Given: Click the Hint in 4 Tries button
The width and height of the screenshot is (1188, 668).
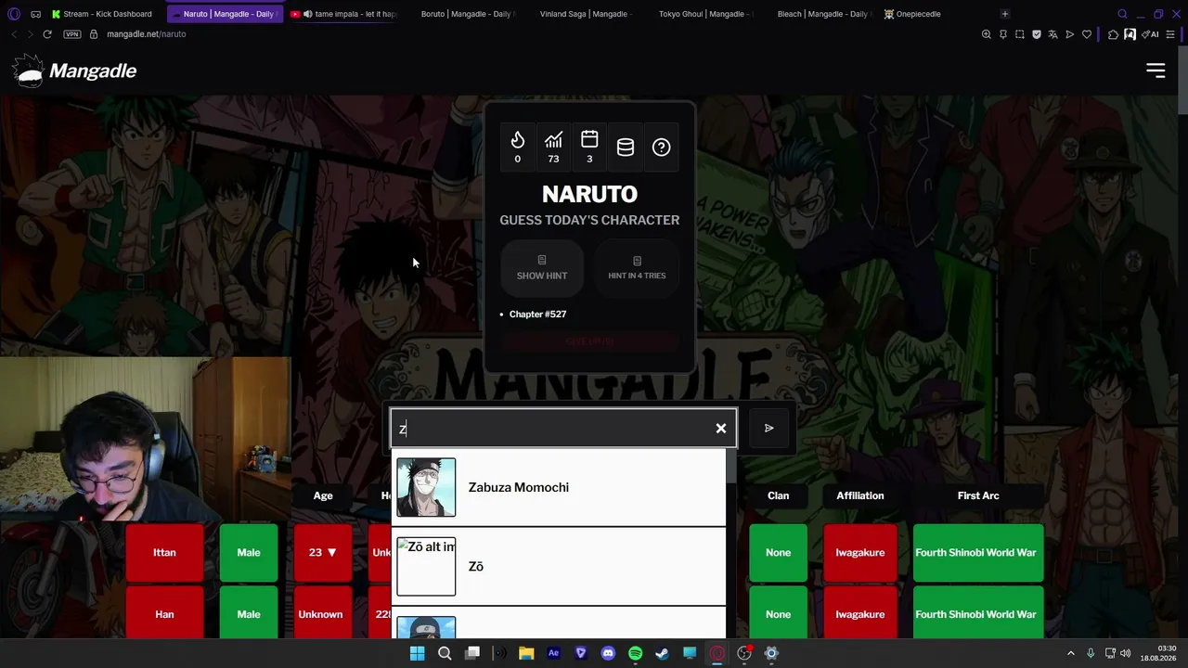Looking at the screenshot, I should click(x=637, y=268).
